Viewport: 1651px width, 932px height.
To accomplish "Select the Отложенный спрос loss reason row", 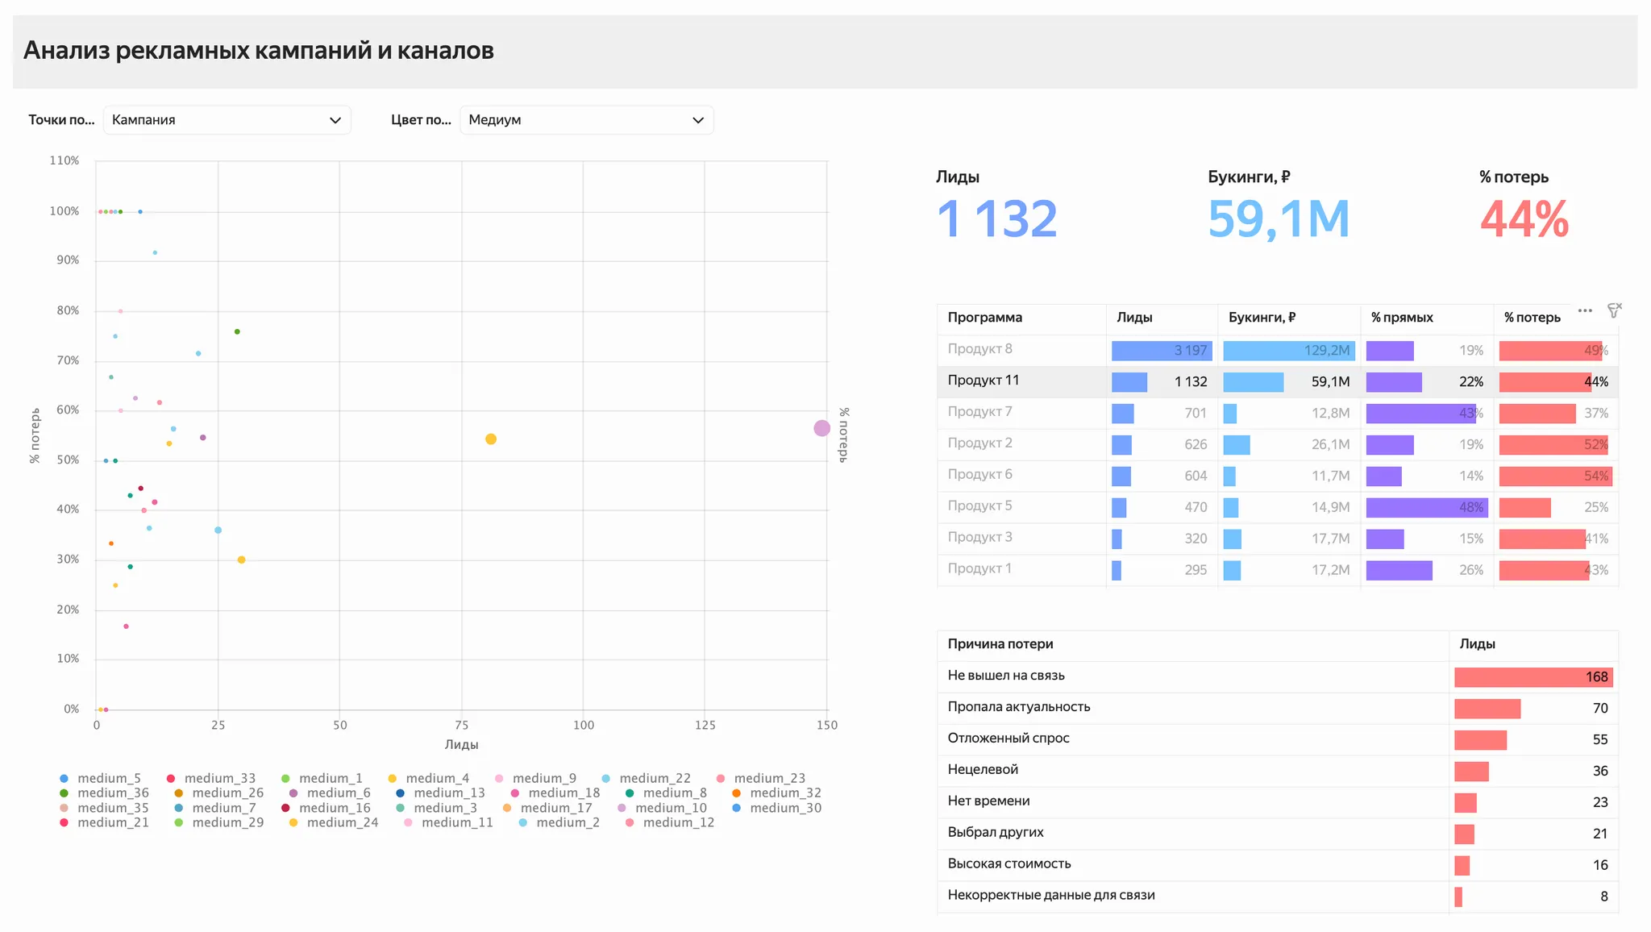I will coord(1008,739).
